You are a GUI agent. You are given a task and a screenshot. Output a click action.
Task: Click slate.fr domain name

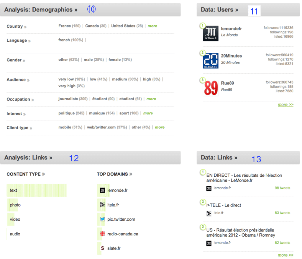pyautogui.click(x=114, y=248)
